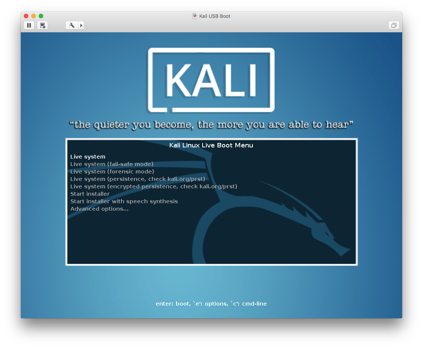
Task: Click the KALI logo
Action: (211, 80)
